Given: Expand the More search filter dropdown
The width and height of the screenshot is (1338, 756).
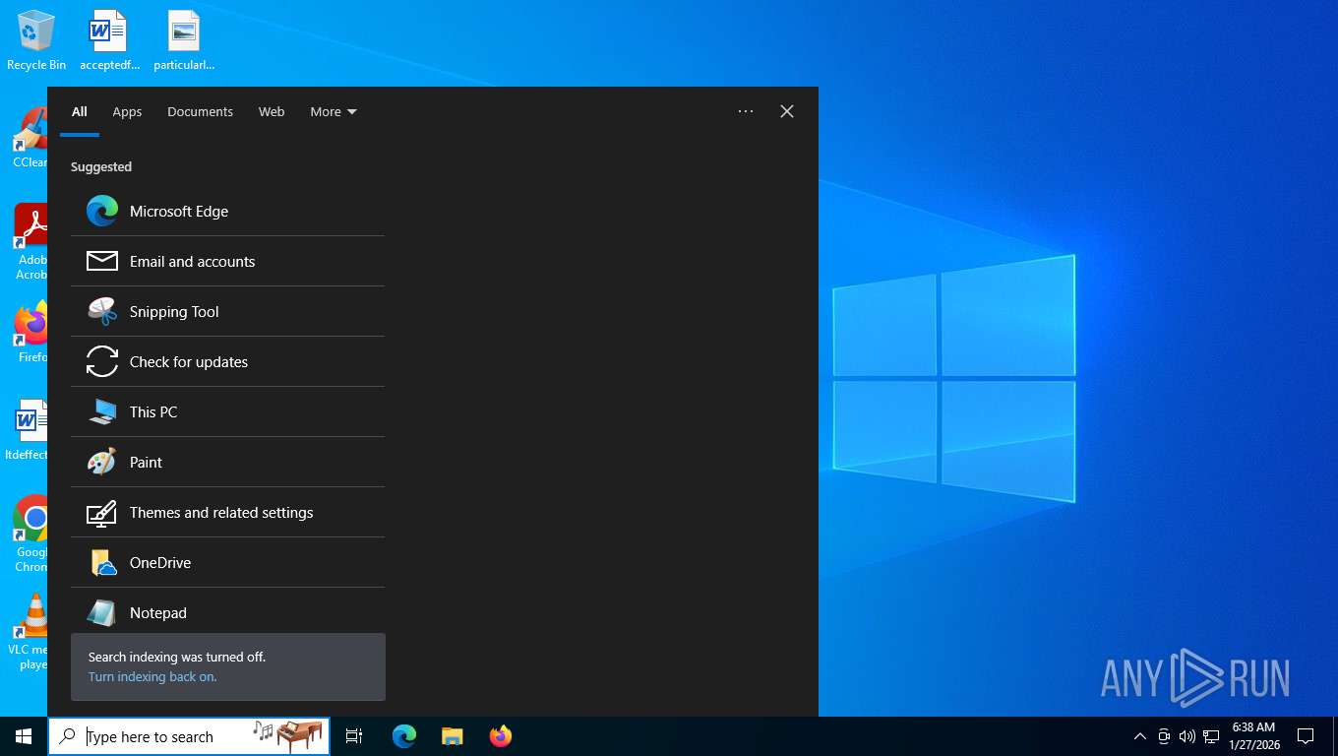Looking at the screenshot, I should [334, 111].
